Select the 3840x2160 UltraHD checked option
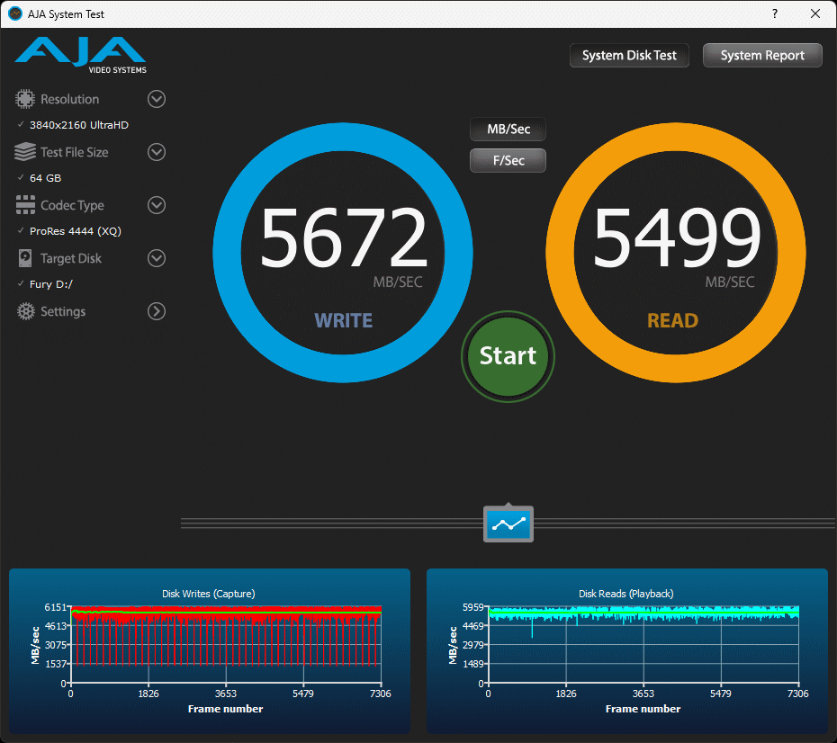This screenshot has width=837, height=743. pyautogui.click(x=78, y=125)
